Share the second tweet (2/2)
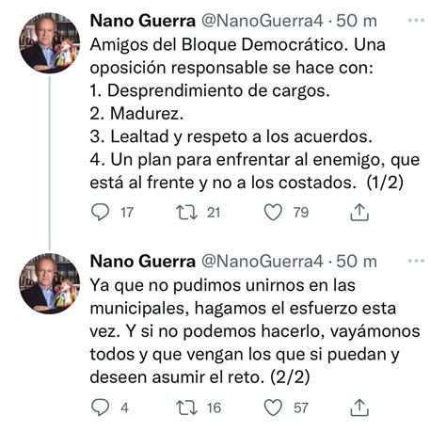 (359, 408)
